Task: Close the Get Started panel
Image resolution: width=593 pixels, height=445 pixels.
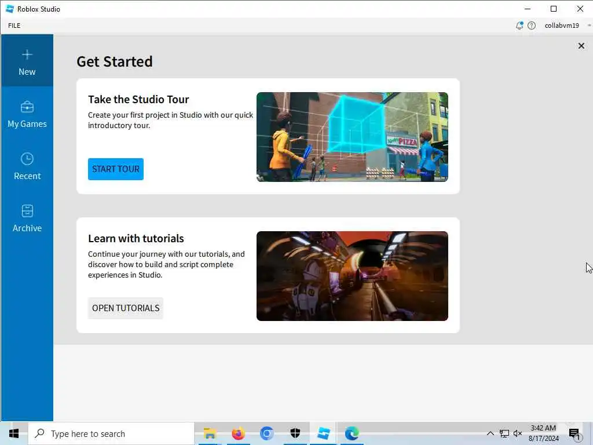Action: click(x=581, y=46)
